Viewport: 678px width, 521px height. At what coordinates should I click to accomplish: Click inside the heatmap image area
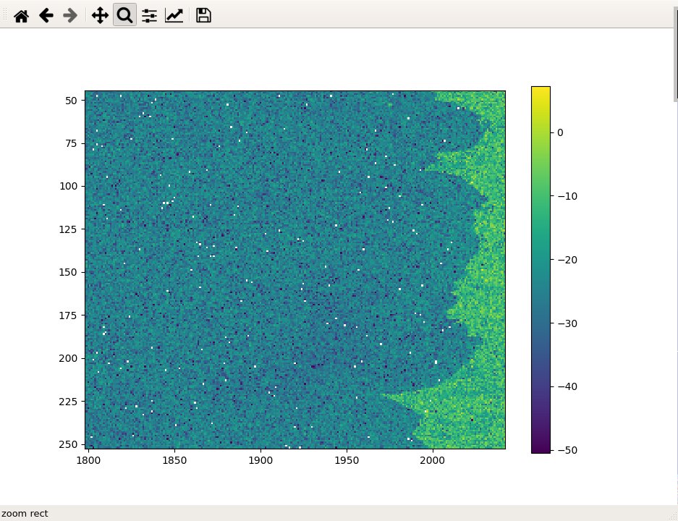coord(295,270)
